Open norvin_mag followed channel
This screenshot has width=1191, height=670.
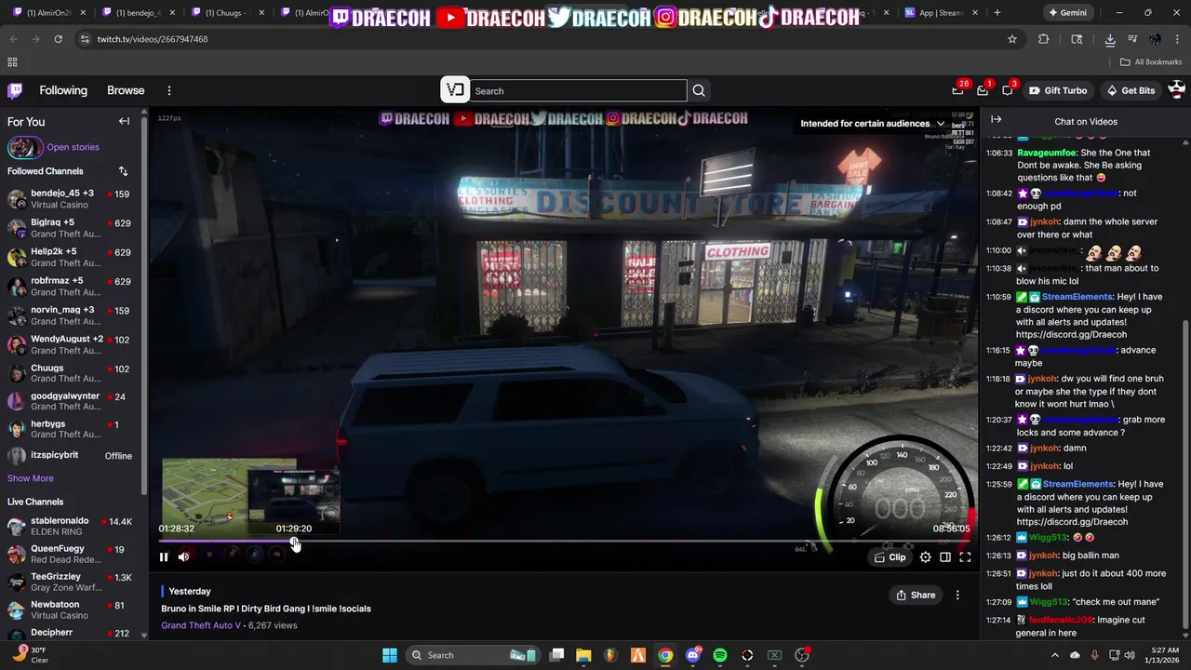click(x=72, y=315)
